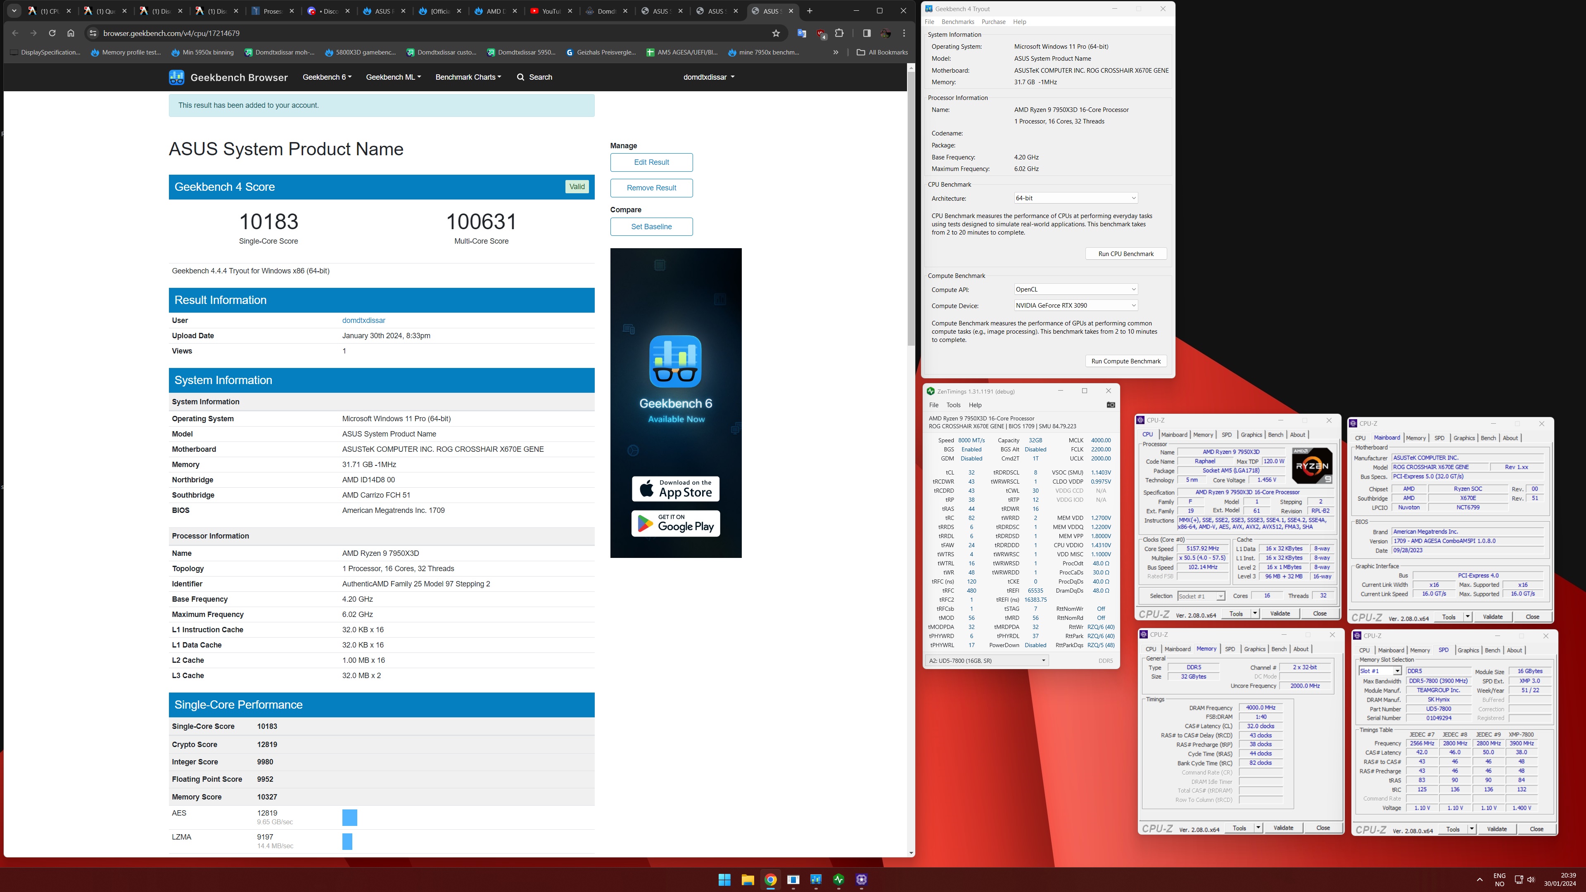Click the Geekbench page vertical scrollbar thumb

[x=911, y=208]
